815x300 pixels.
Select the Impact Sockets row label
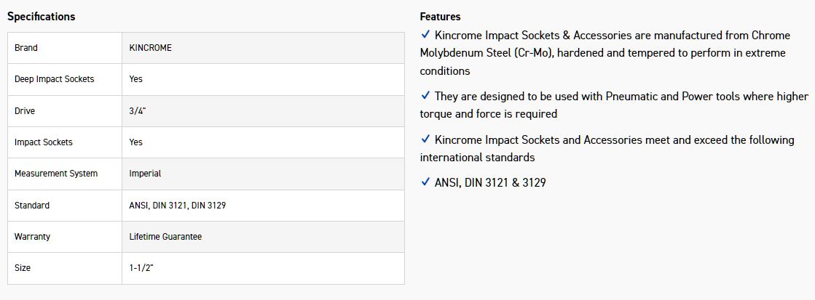(x=44, y=142)
